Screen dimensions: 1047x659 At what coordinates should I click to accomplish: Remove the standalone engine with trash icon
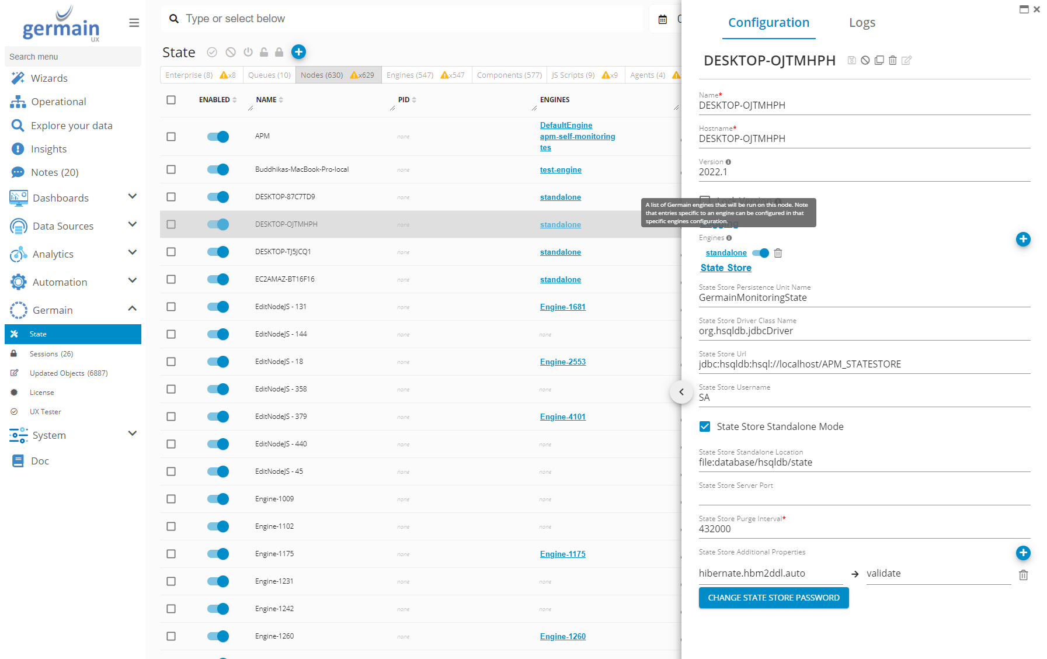[x=778, y=253]
